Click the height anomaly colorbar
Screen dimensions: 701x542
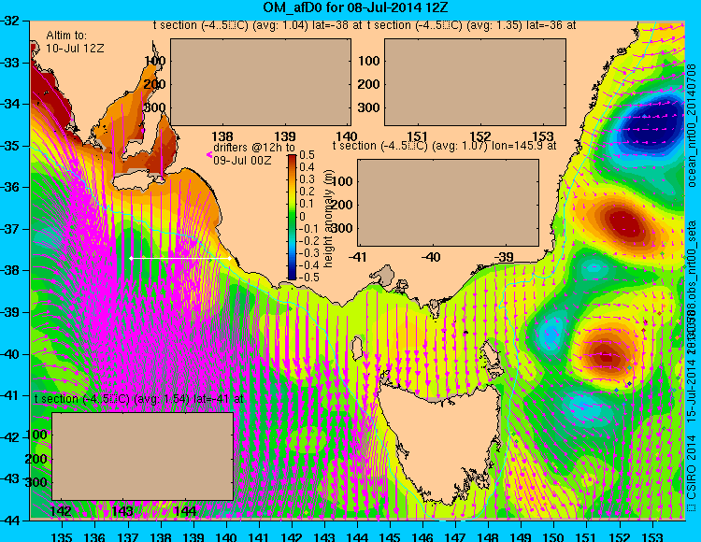click(292, 217)
